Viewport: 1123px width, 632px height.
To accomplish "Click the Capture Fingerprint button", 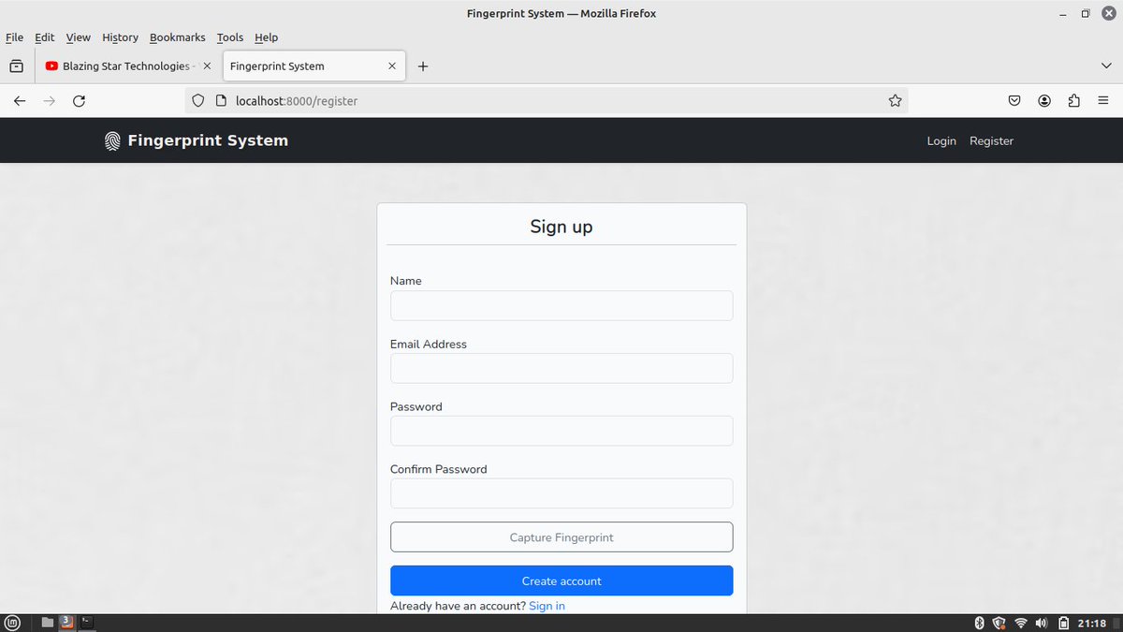I will click(561, 537).
